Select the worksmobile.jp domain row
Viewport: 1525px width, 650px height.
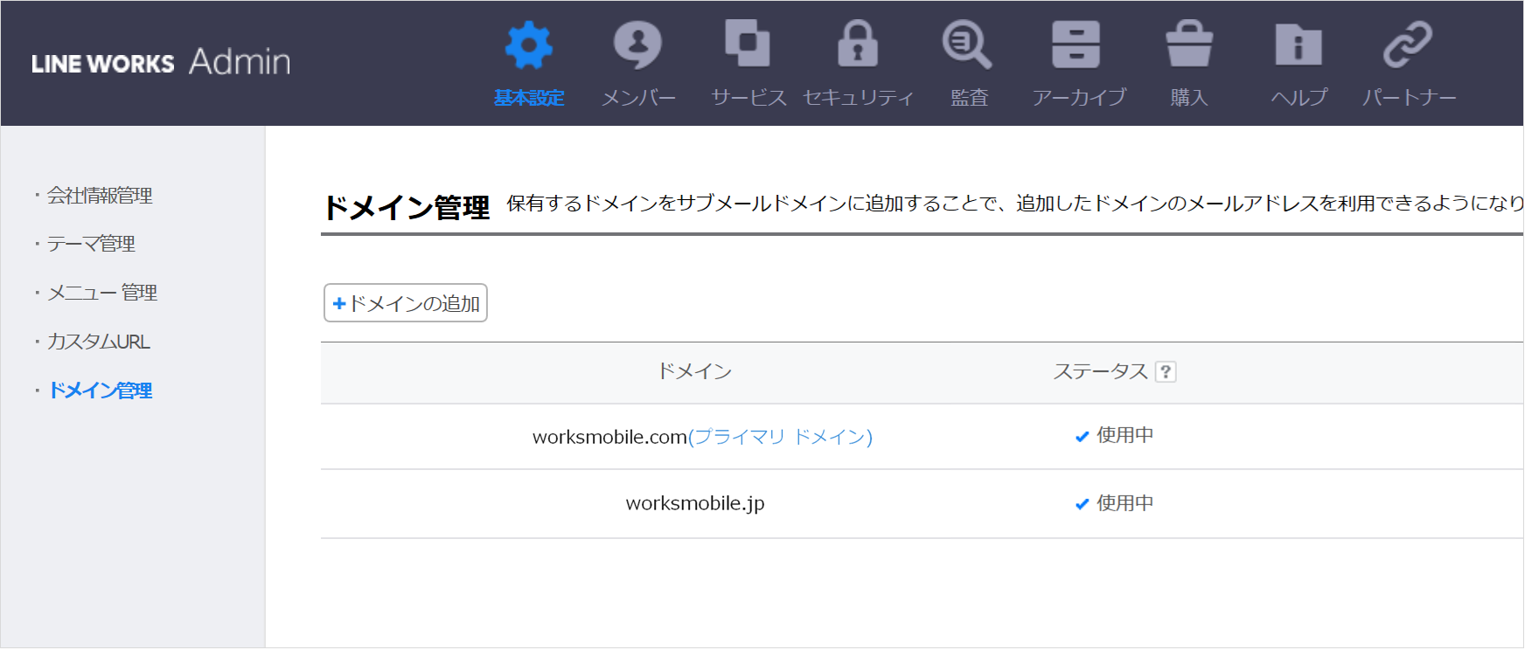pyautogui.click(x=695, y=503)
